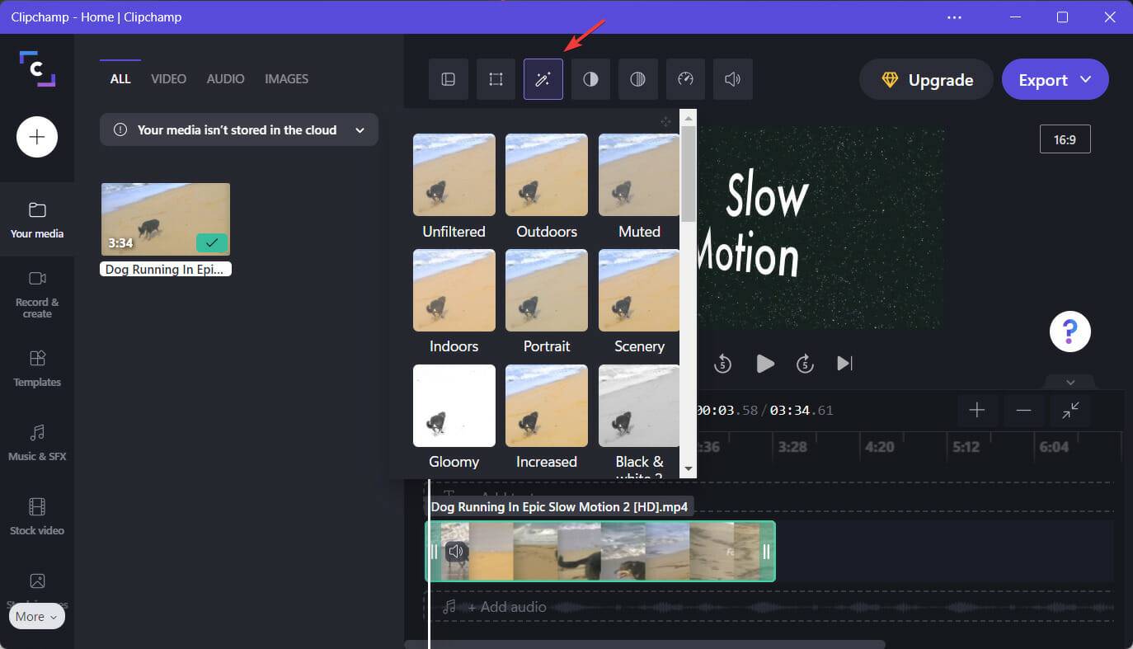Select the Crop tool in the toolbar
The image size is (1133, 649).
coord(496,79)
